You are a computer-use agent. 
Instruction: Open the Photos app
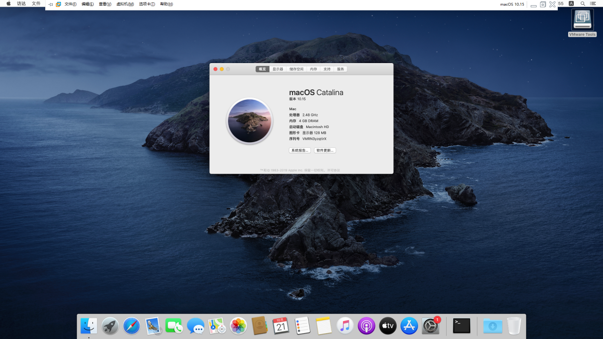[x=238, y=325]
